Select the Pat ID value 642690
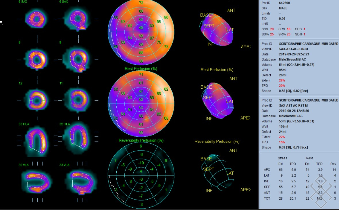Viewport: 339px width, 210px height. click(284, 3)
